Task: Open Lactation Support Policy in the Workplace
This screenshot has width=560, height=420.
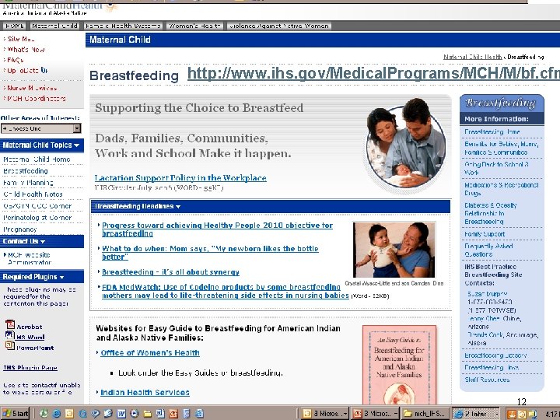Action: pyautogui.click(x=180, y=178)
